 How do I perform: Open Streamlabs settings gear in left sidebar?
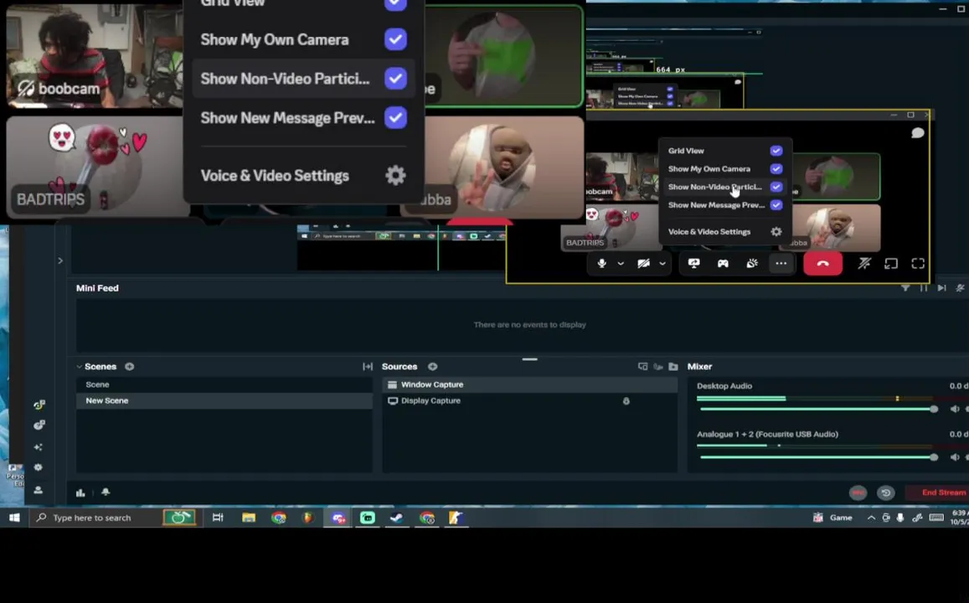39,467
